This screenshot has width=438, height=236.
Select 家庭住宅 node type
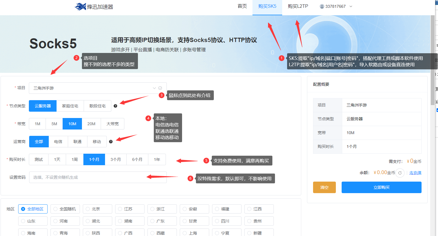coord(70,106)
